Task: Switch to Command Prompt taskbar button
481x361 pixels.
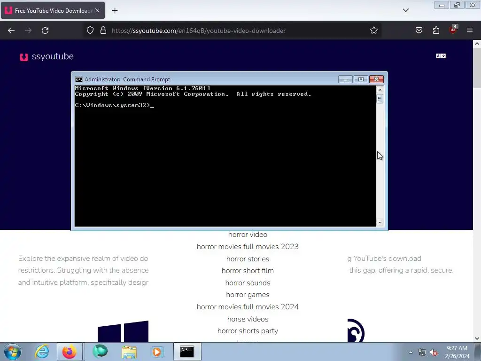Action: (187, 352)
